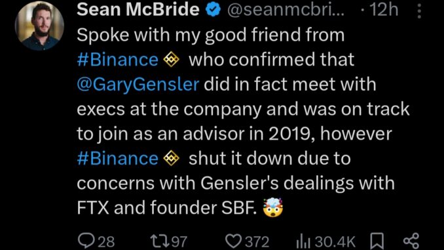View analytics via the bar chart icon
This screenshot has height=250, width=444.
pos(303,241)
